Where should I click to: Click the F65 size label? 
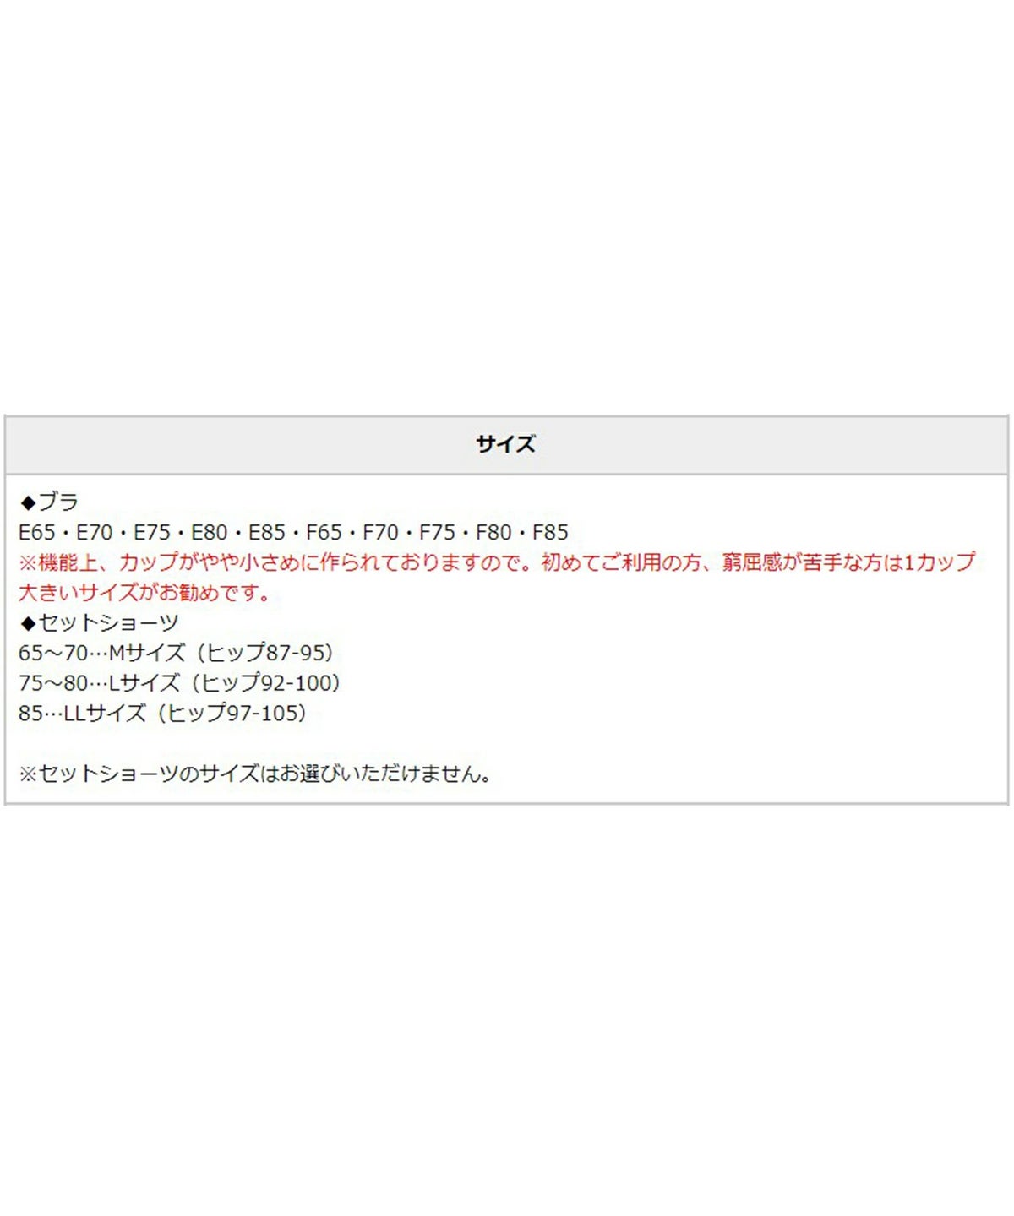324,532
